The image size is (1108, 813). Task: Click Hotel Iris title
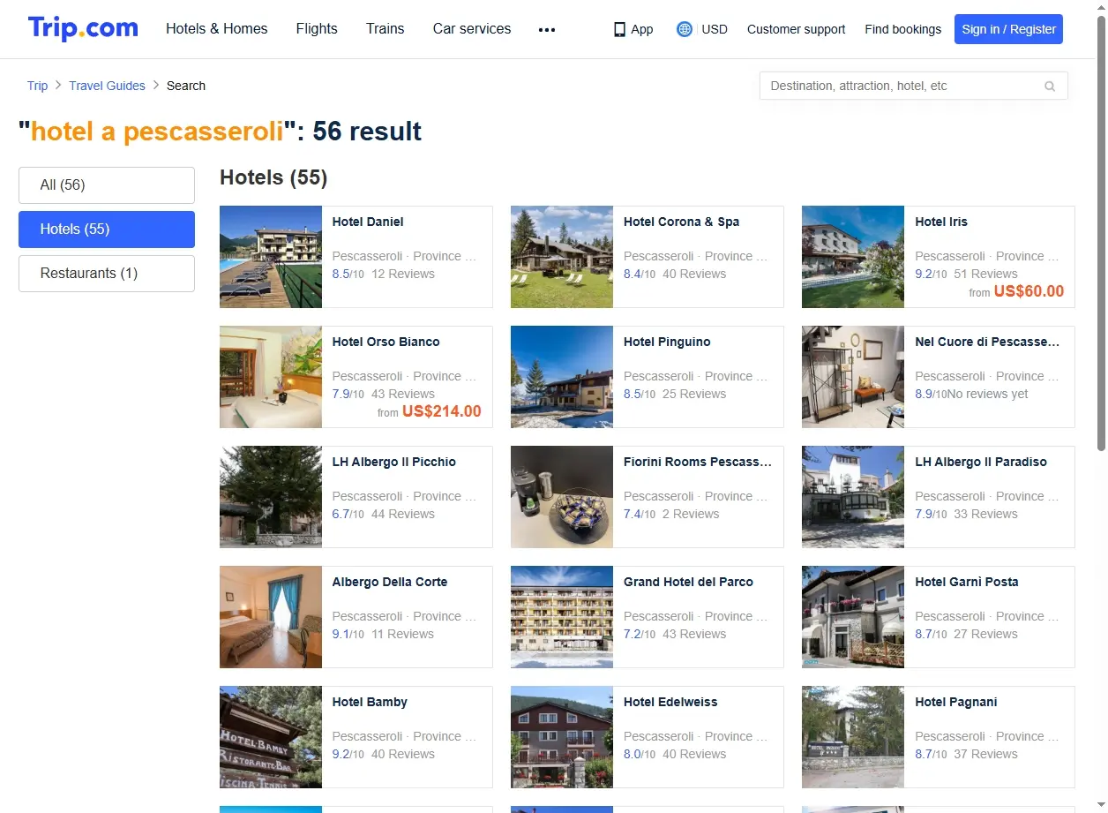coord(941,222)
